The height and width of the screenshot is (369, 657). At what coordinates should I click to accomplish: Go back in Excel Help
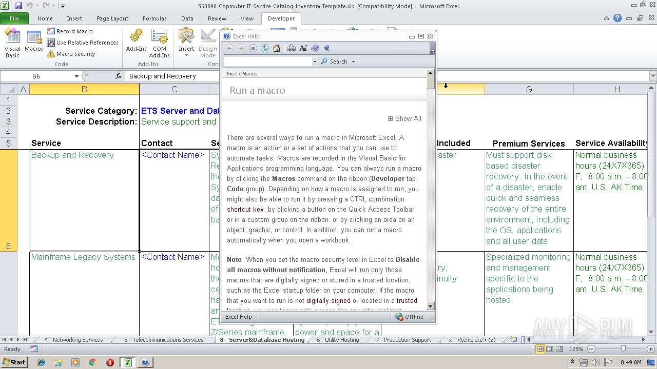coord(229,48)
